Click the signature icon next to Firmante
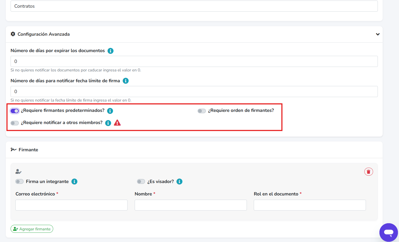This screenshot has height=242, width=399. pyautogui.click(x=13, y=150)
